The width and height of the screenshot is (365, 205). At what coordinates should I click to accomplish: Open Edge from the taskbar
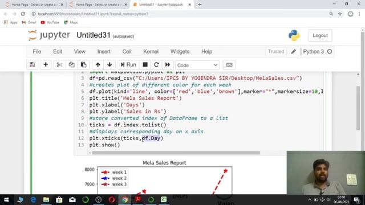click(x=33, y=200)
